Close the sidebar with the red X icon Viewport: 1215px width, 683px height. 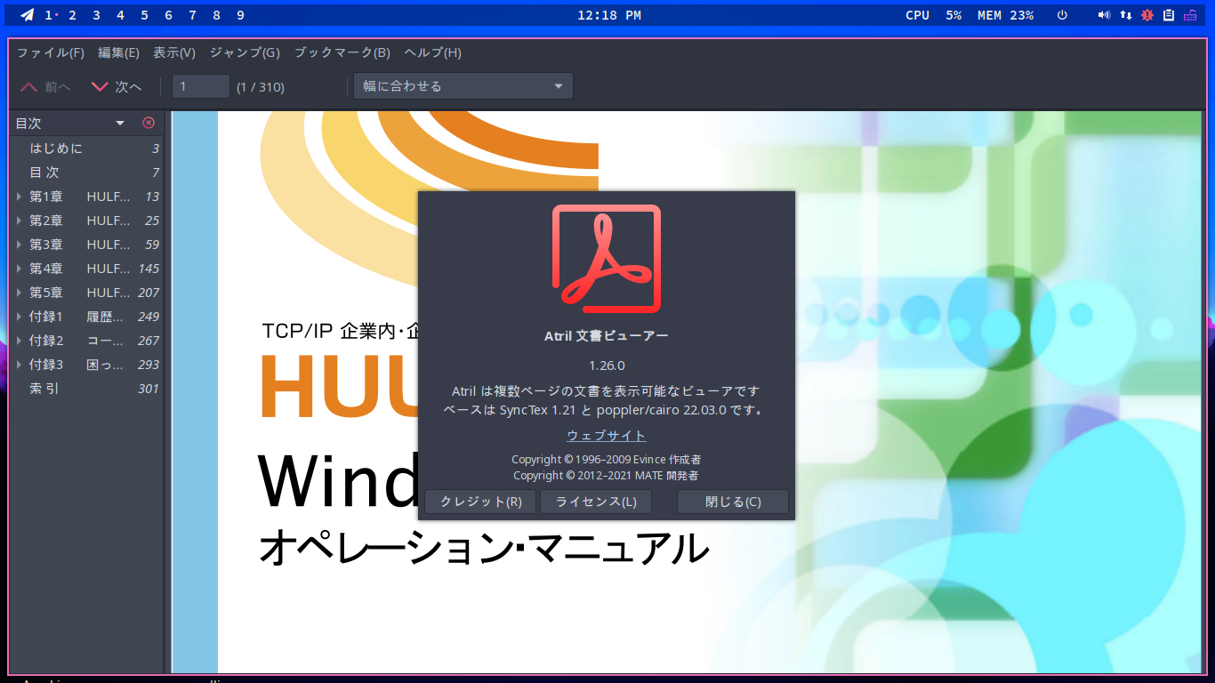(149, 123)
